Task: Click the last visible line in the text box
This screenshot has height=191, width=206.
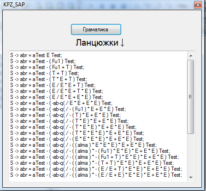Action: pyautogui.click(x=96, y=175)
